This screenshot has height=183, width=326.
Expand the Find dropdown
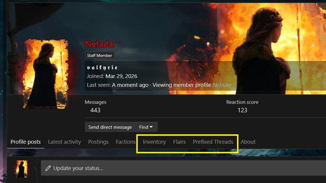click(x=146, y=127)
